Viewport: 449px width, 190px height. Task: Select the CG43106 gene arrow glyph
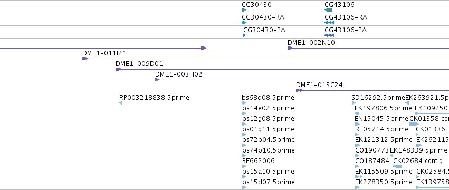click(329, 10)
